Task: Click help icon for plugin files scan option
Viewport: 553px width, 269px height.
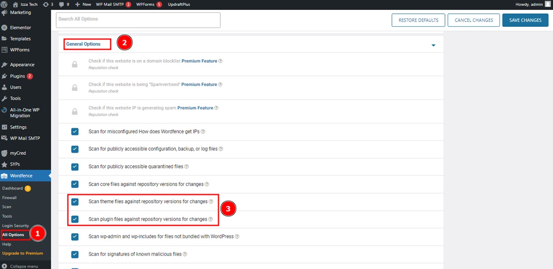Action: [210, 219]
